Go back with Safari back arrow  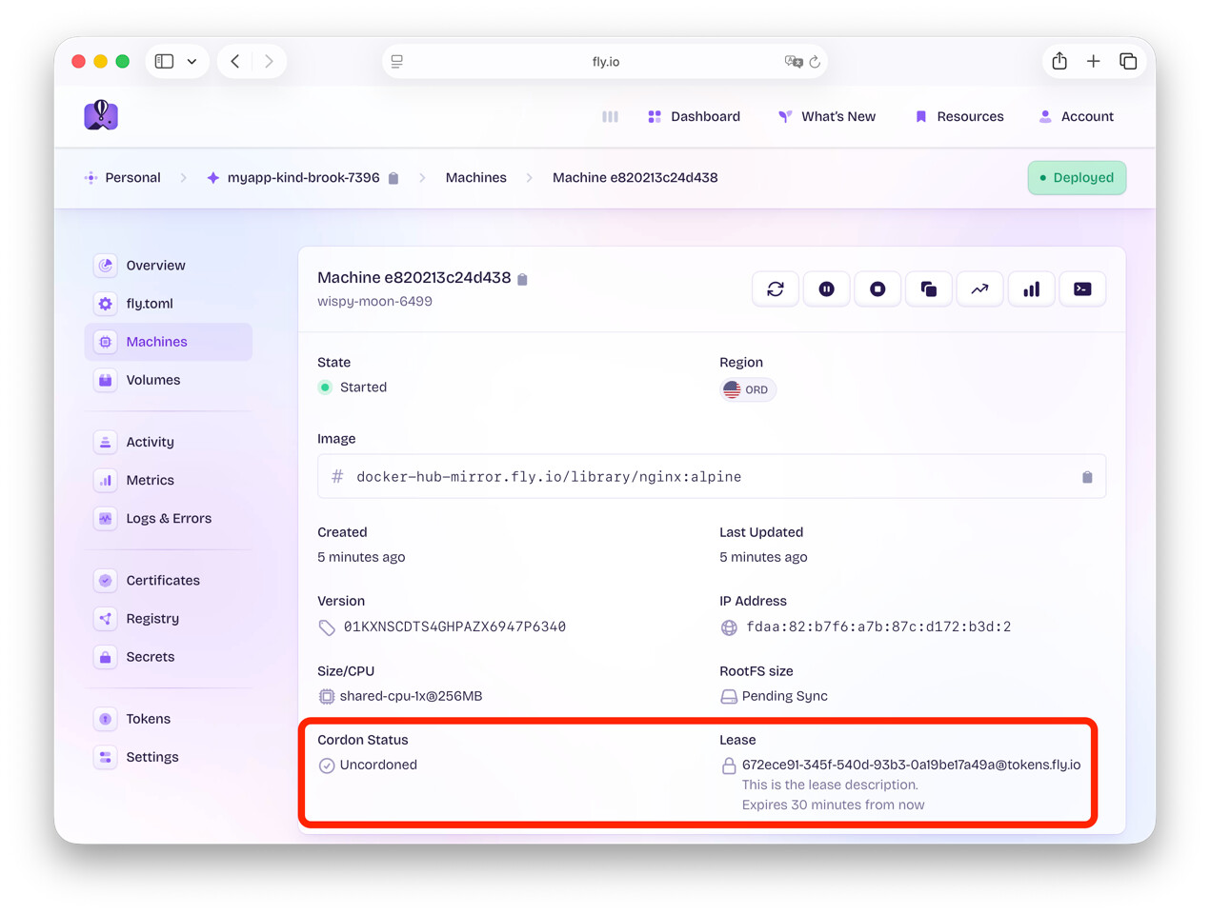(235, 61)
